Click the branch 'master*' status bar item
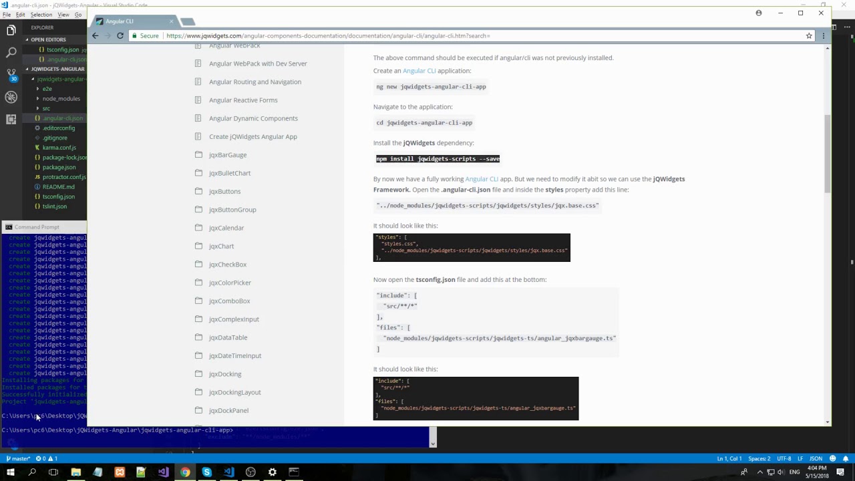This screenshot has height=481, width=855. [18, 458]
